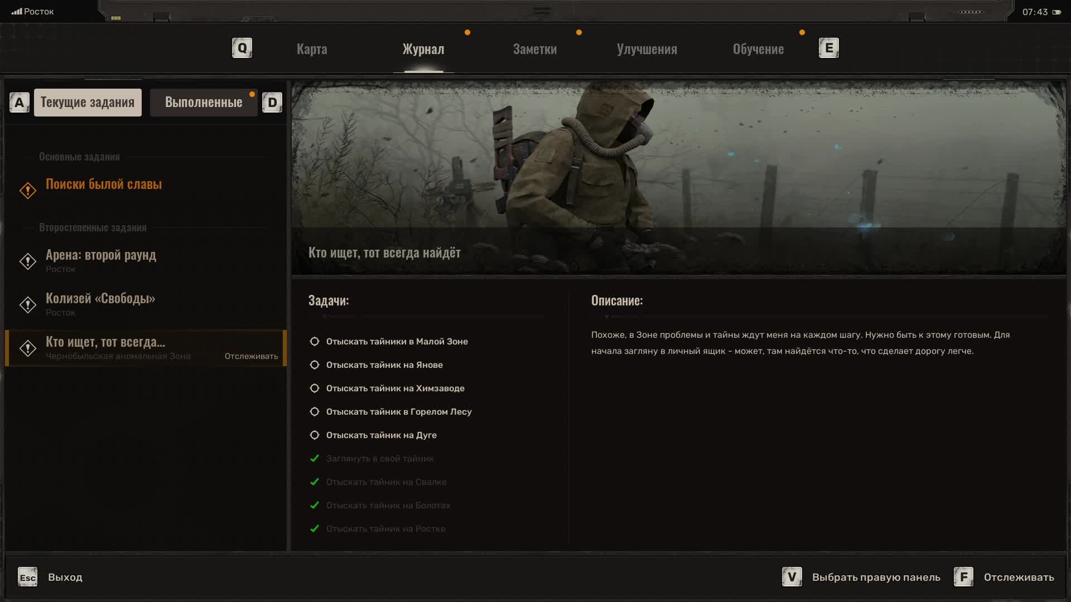
Task: Click diamond icon next to Колизей «Свободы»
Action: tap(28, 304)
